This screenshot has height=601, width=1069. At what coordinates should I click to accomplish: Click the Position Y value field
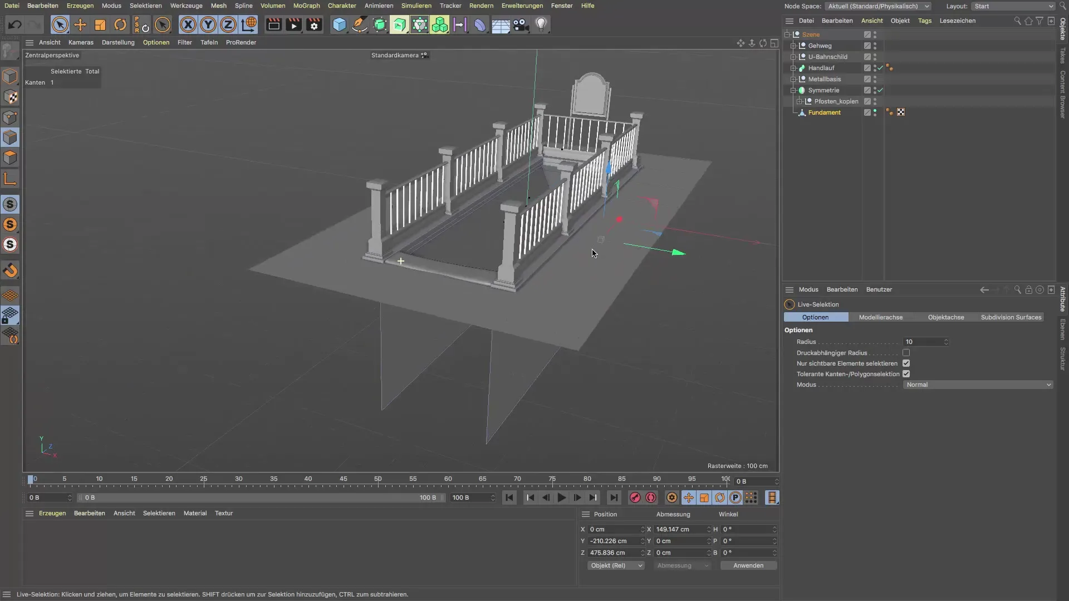point(615,541)
